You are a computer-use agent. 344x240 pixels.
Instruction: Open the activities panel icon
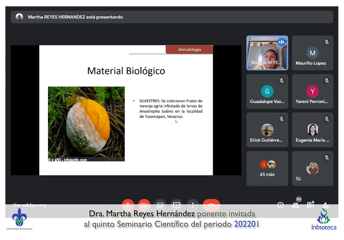click(x=325, y=205)
